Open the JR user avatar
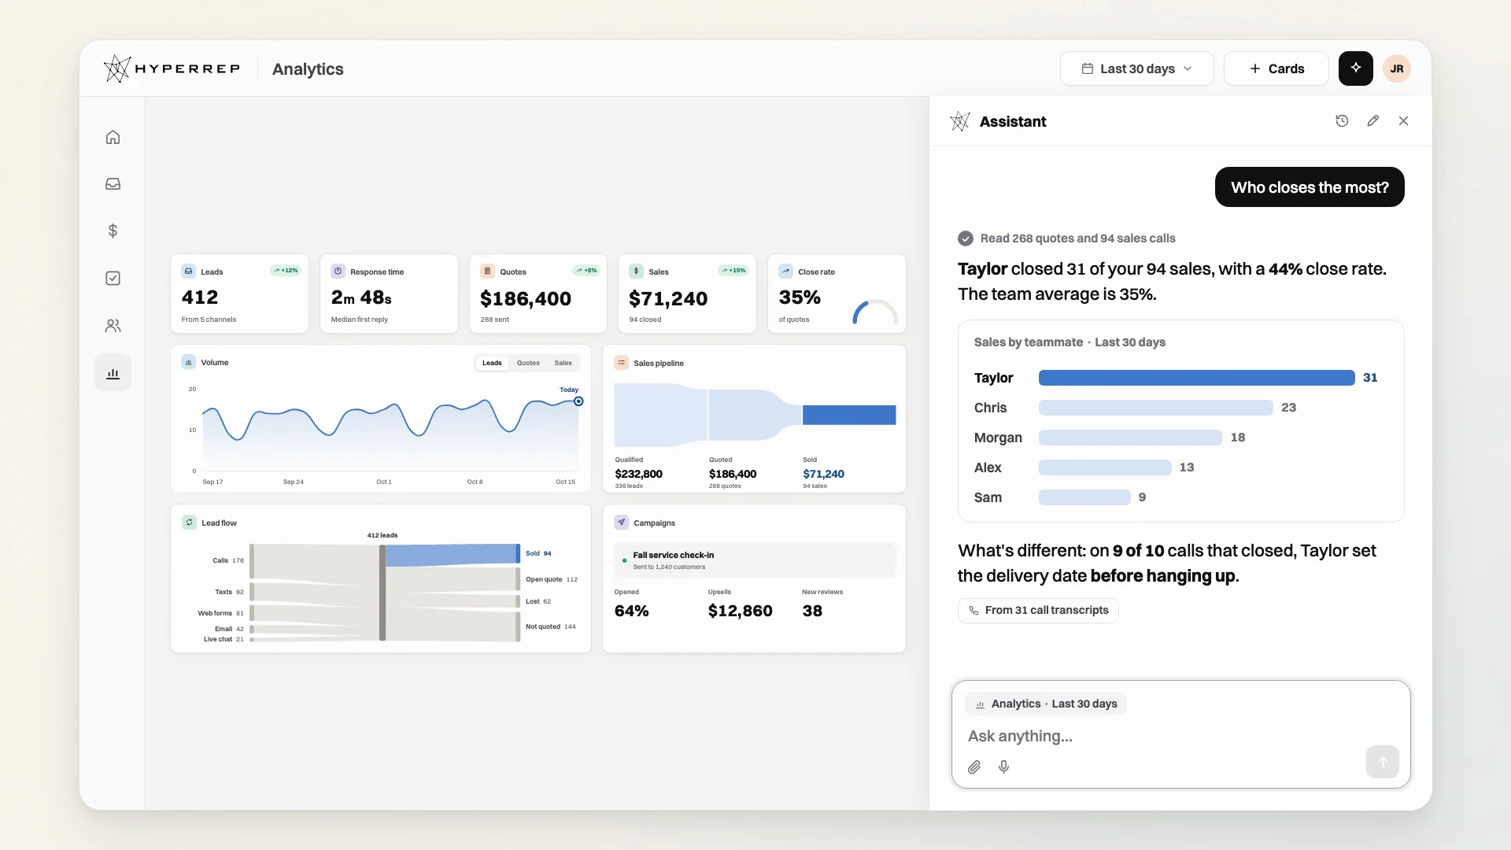 click(1397, 68)
